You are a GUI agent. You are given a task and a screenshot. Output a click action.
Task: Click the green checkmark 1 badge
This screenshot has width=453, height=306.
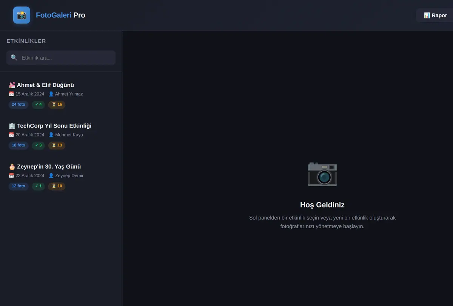[x=38, y=186]
